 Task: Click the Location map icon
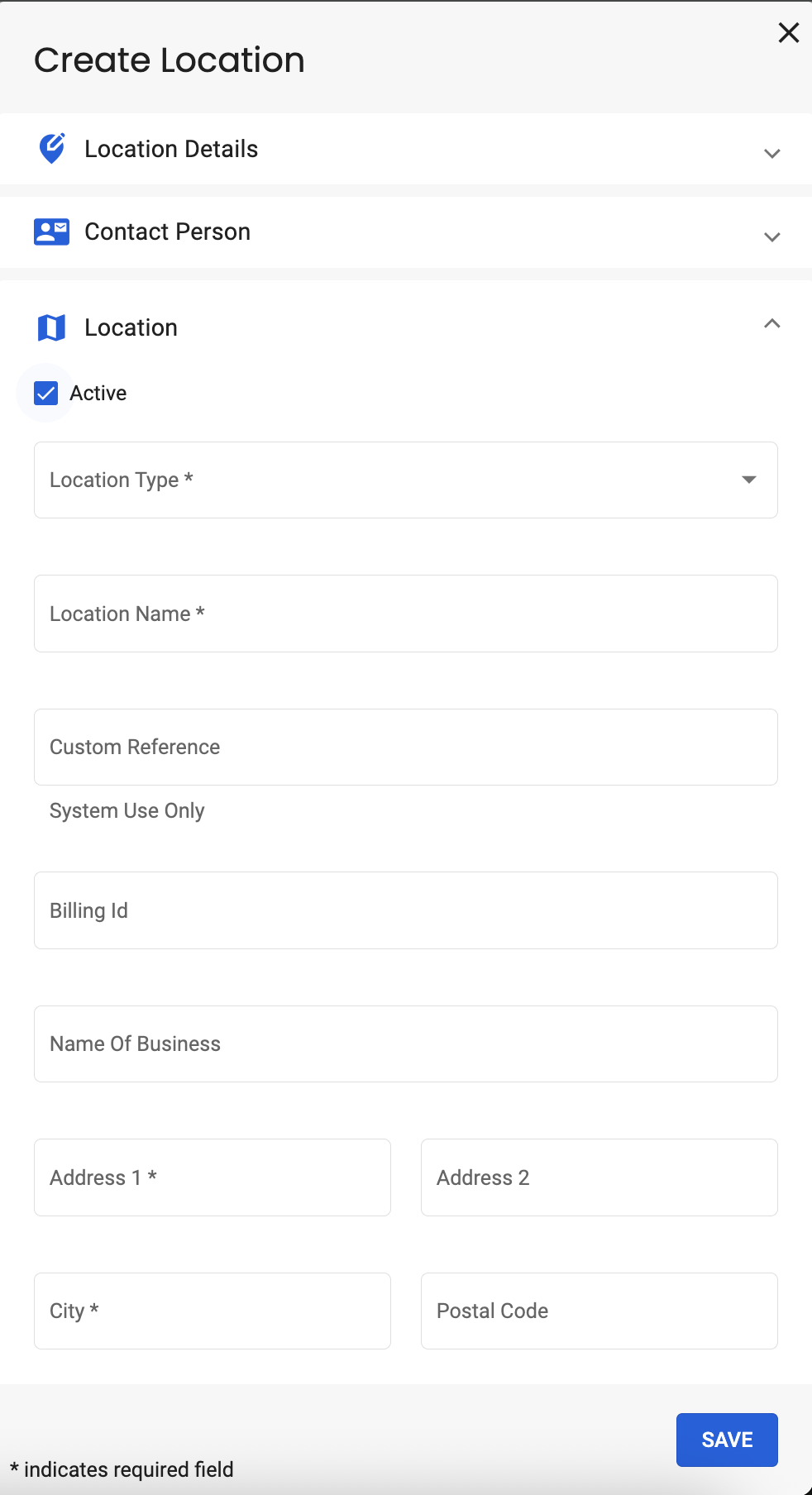[51, 327]
